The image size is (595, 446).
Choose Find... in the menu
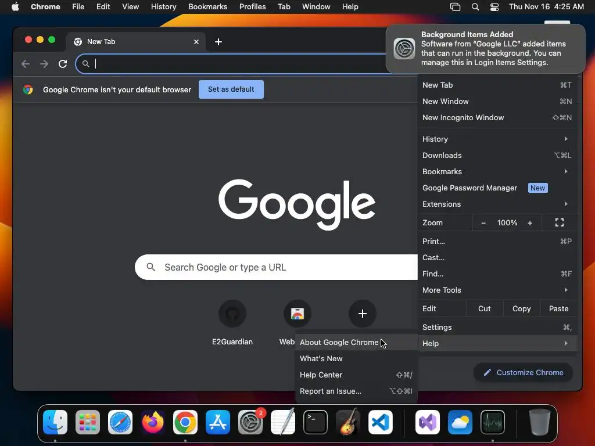(x=497, y=274)
